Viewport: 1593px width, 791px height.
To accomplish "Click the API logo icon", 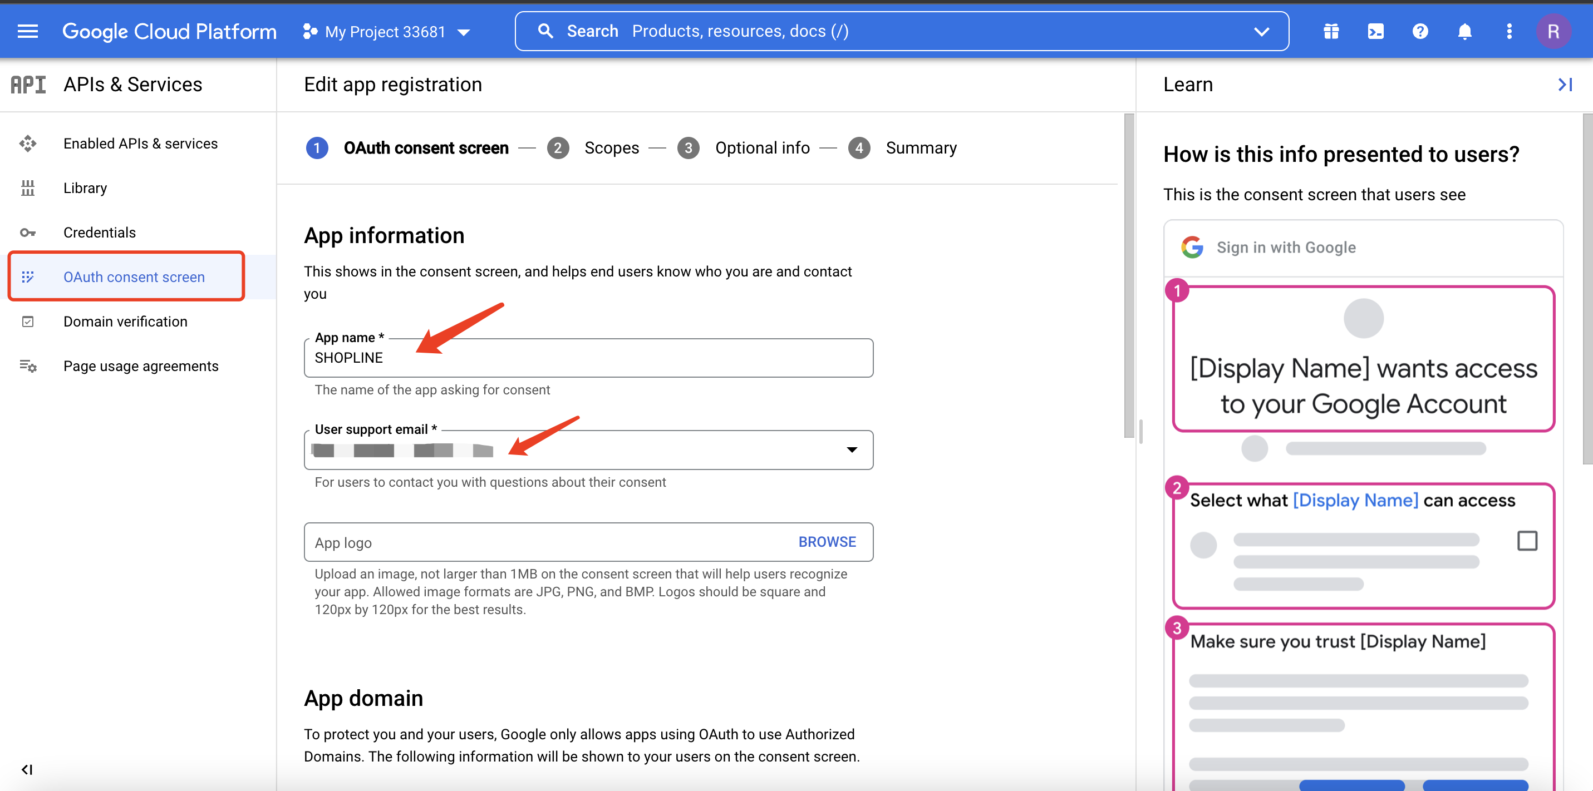I will coord(28,85).
